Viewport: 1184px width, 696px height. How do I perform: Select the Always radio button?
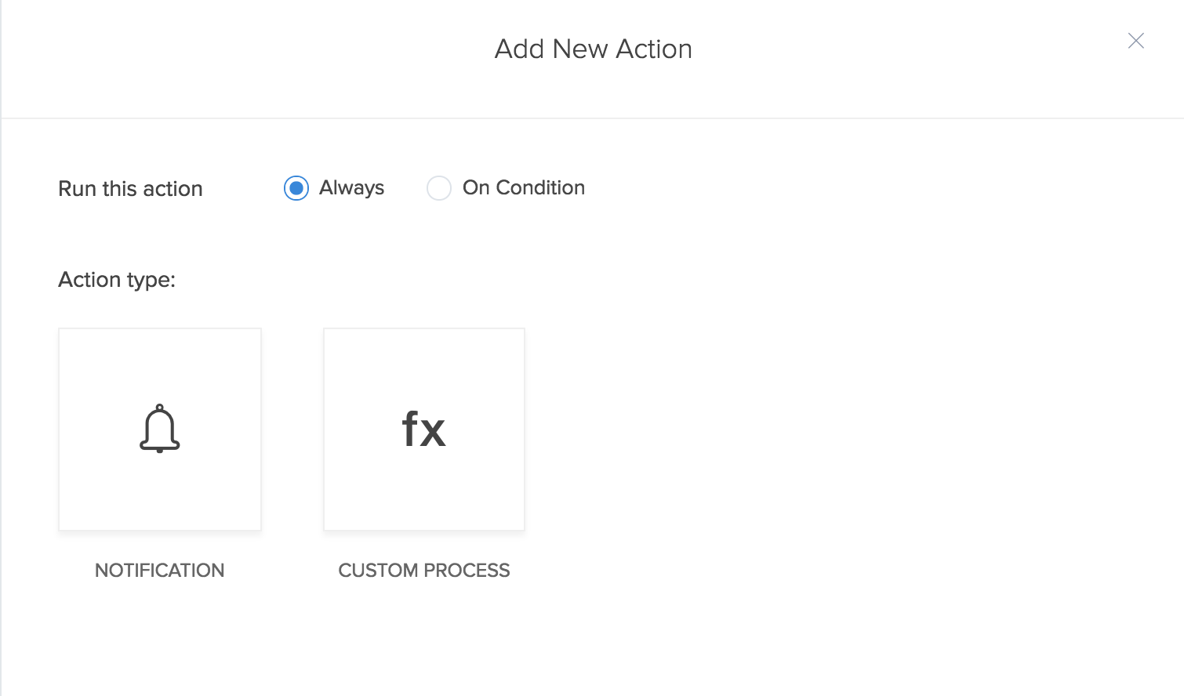coord(296,188)
